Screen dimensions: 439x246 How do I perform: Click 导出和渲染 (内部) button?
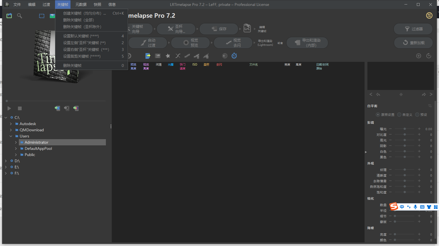(x=307, y=43)
